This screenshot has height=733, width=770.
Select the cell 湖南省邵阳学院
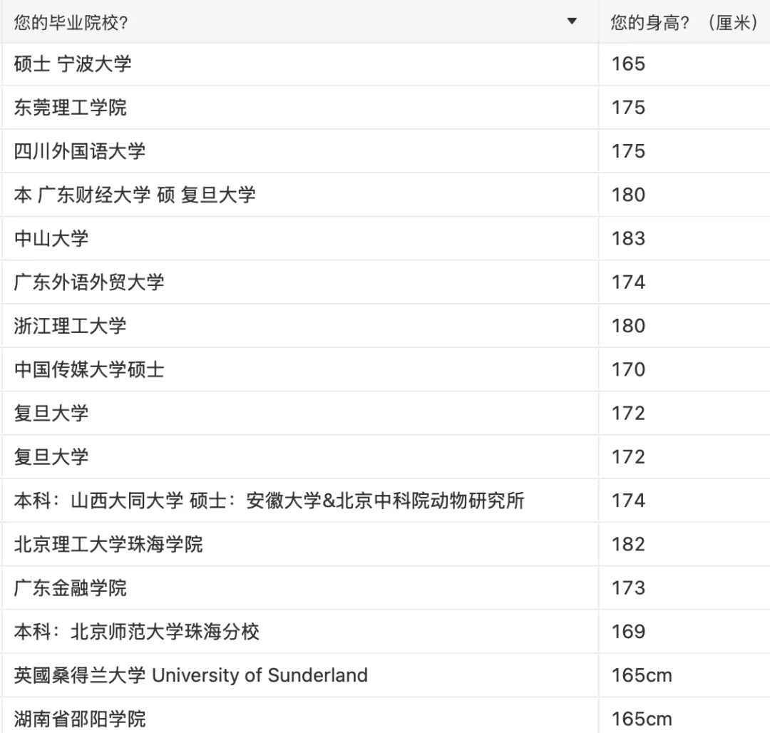[x=300, y=716]
